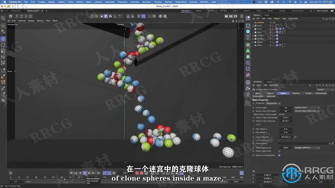Screen dimensions: 335x188
Task: Expand the Cloner.2 object hierarchy
Action: click(x=253, y=36)
